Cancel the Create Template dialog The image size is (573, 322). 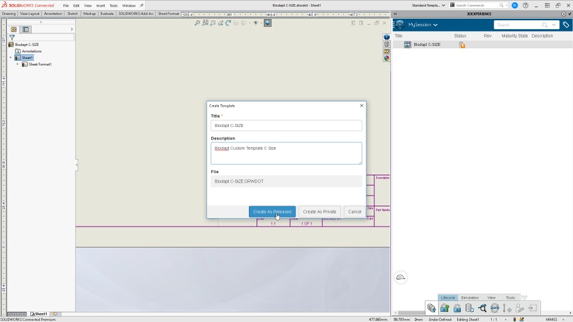[355, 212]
